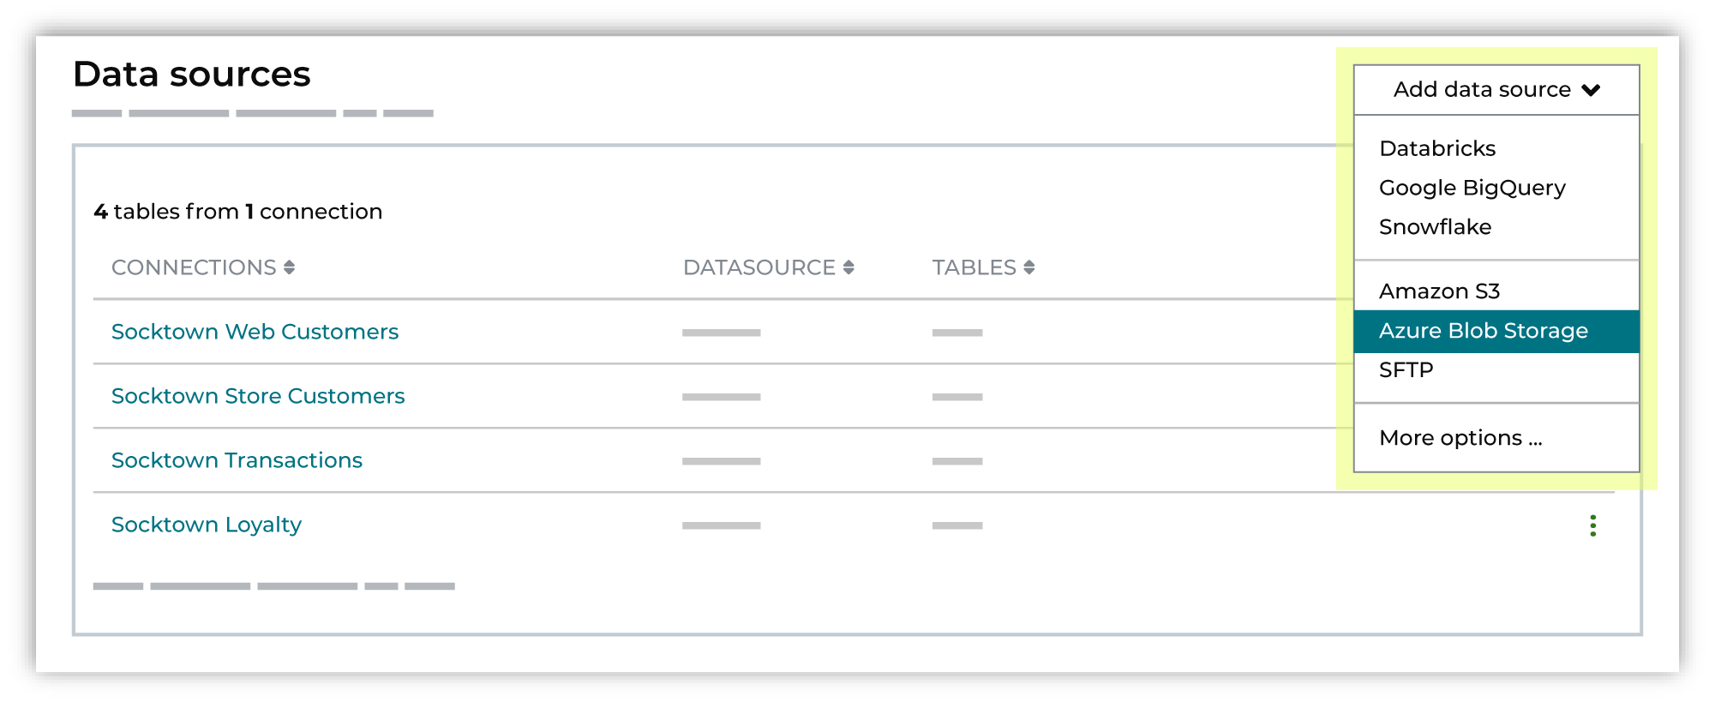Open the Socktown Loyalty connection

207,525
